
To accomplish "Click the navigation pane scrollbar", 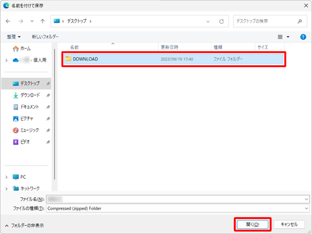I will pos(54,114).
